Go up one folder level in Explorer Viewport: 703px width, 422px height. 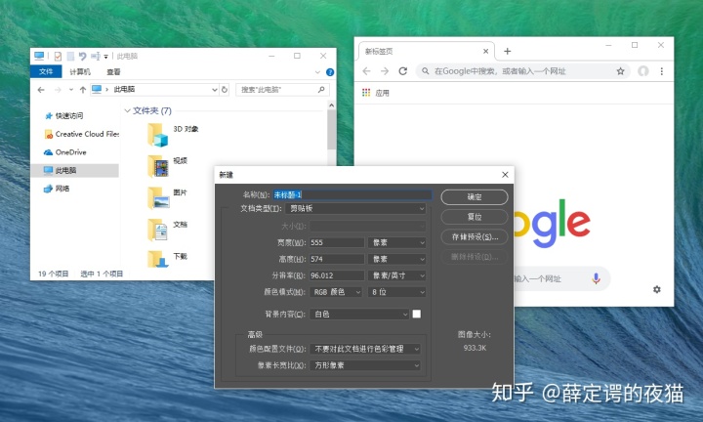(x=82, y=90)
